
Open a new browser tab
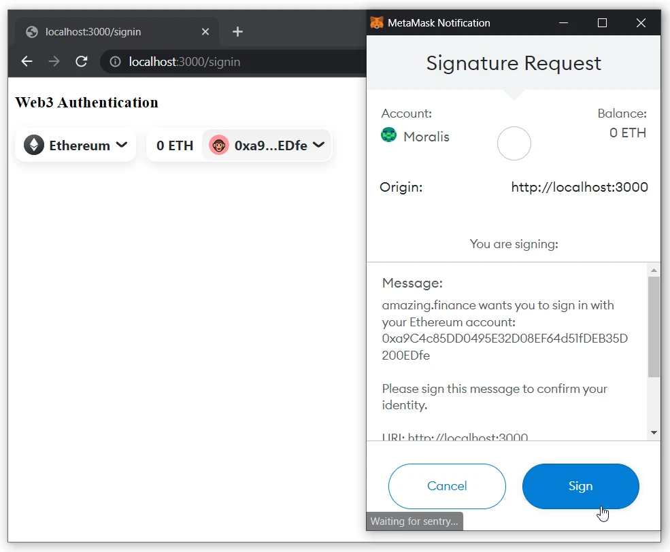(237, 31)
